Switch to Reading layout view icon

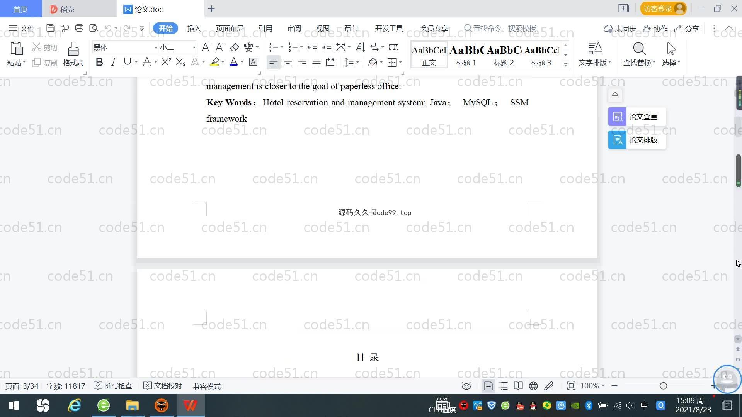coord(518,386)
